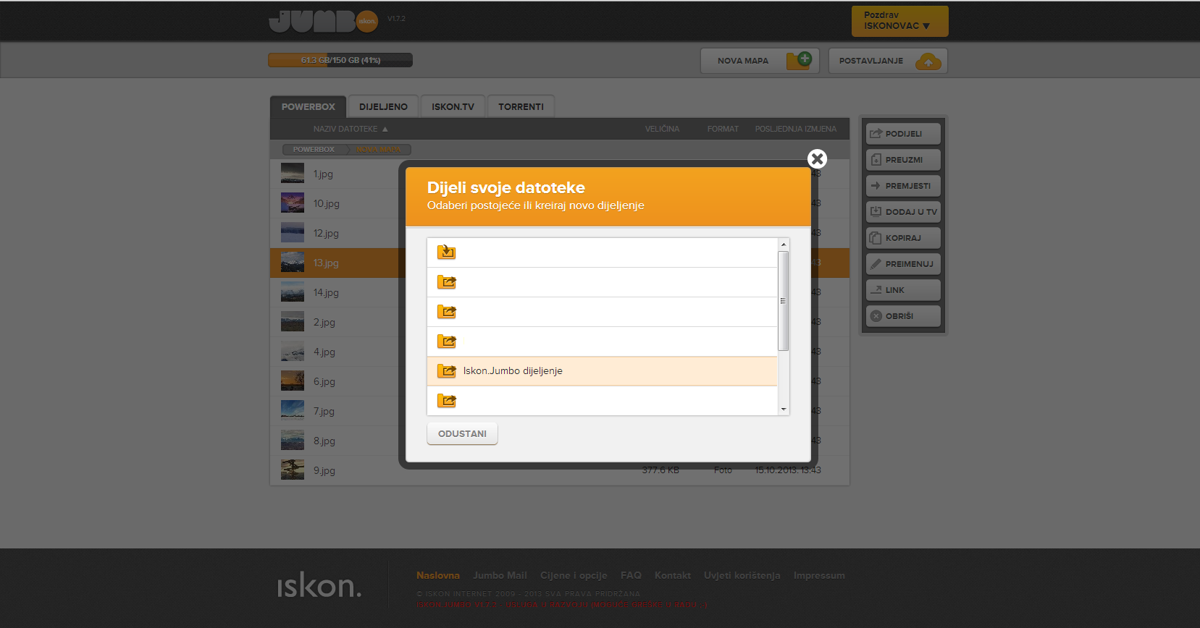Open the Naslovna footer link
This screenshot has width=1200, height=628.
[438, 576]
